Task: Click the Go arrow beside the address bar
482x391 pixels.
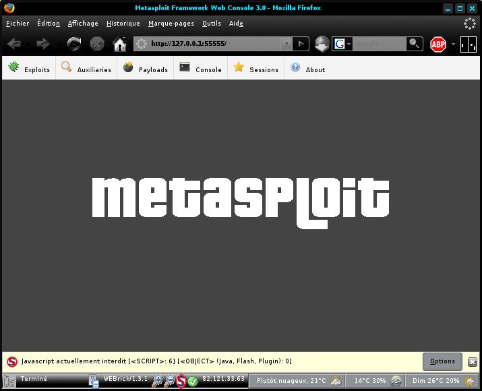Action: tap(301, 44)
